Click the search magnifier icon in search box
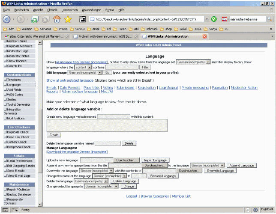 pos(269,19)
